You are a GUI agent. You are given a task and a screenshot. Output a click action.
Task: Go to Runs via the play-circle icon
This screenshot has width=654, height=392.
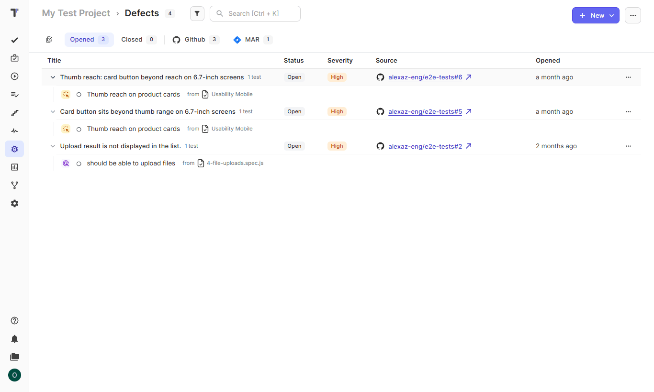point(14,76)
